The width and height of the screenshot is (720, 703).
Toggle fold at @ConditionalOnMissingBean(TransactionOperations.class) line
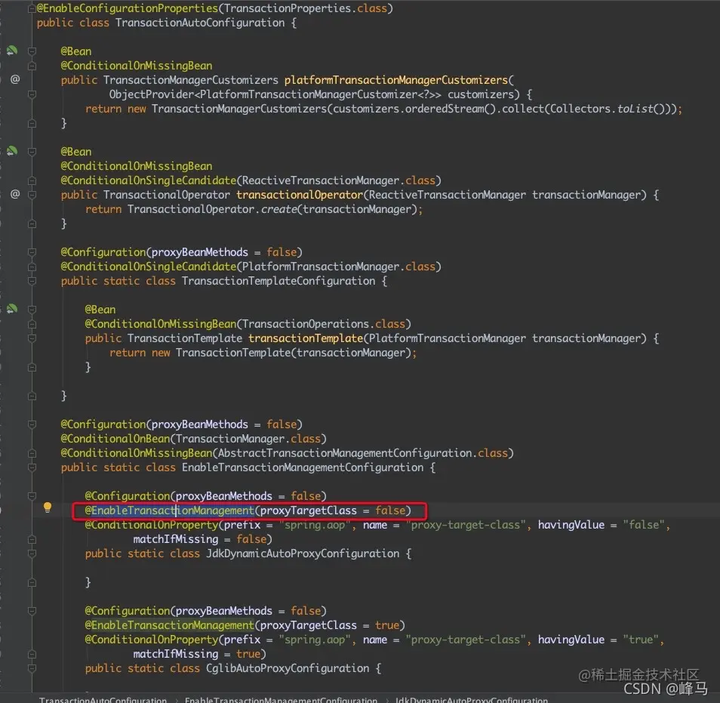32,324
